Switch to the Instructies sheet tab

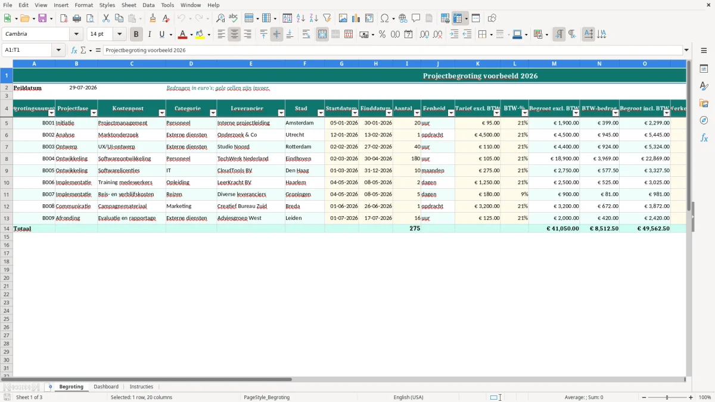pyautogui.click(x=141, y=387)
